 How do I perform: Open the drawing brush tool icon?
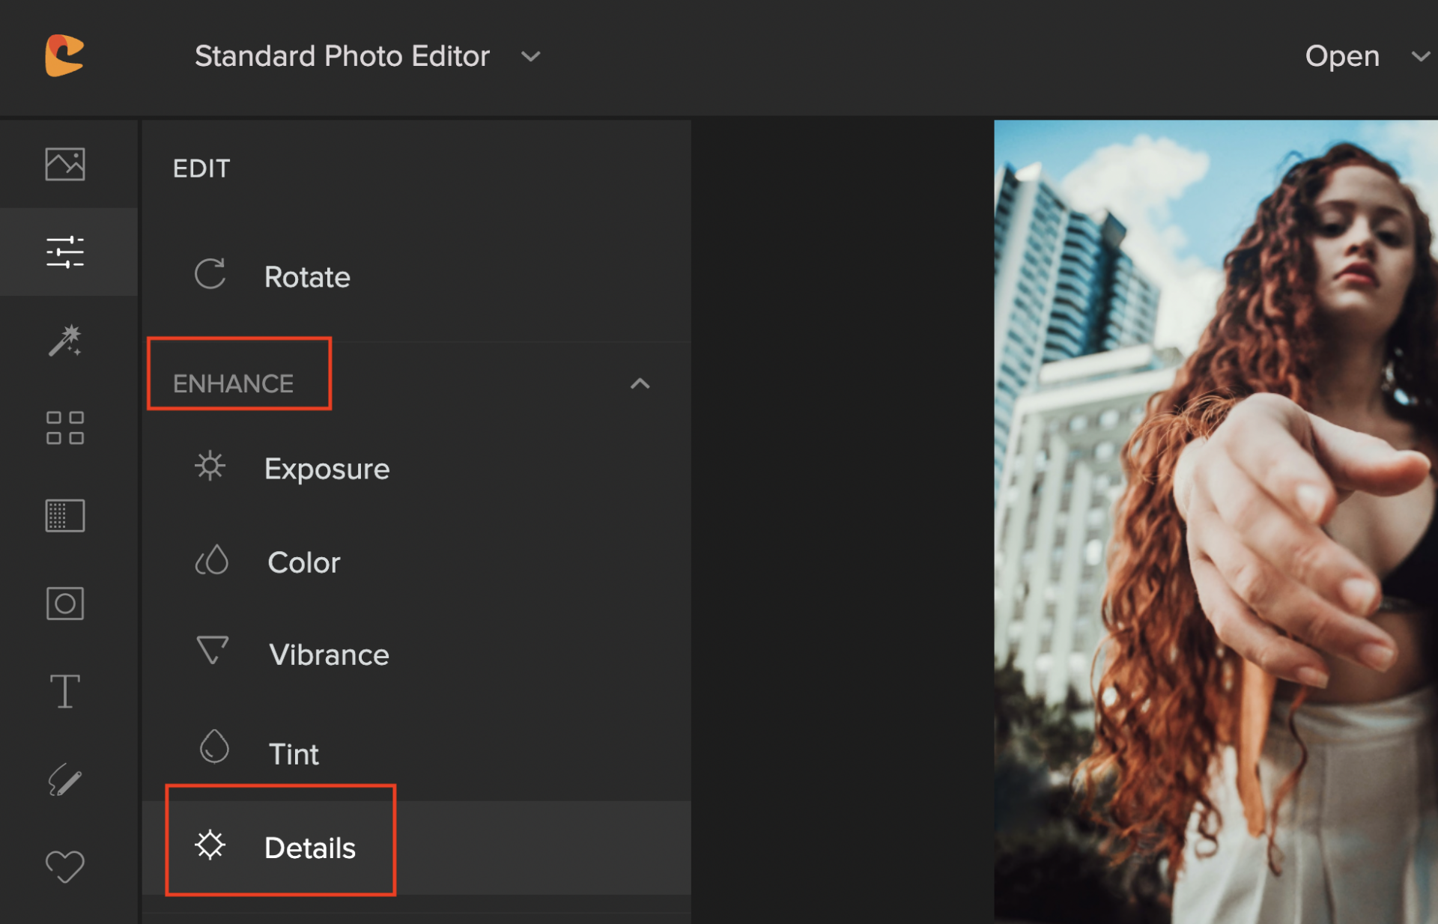(65, 779)
